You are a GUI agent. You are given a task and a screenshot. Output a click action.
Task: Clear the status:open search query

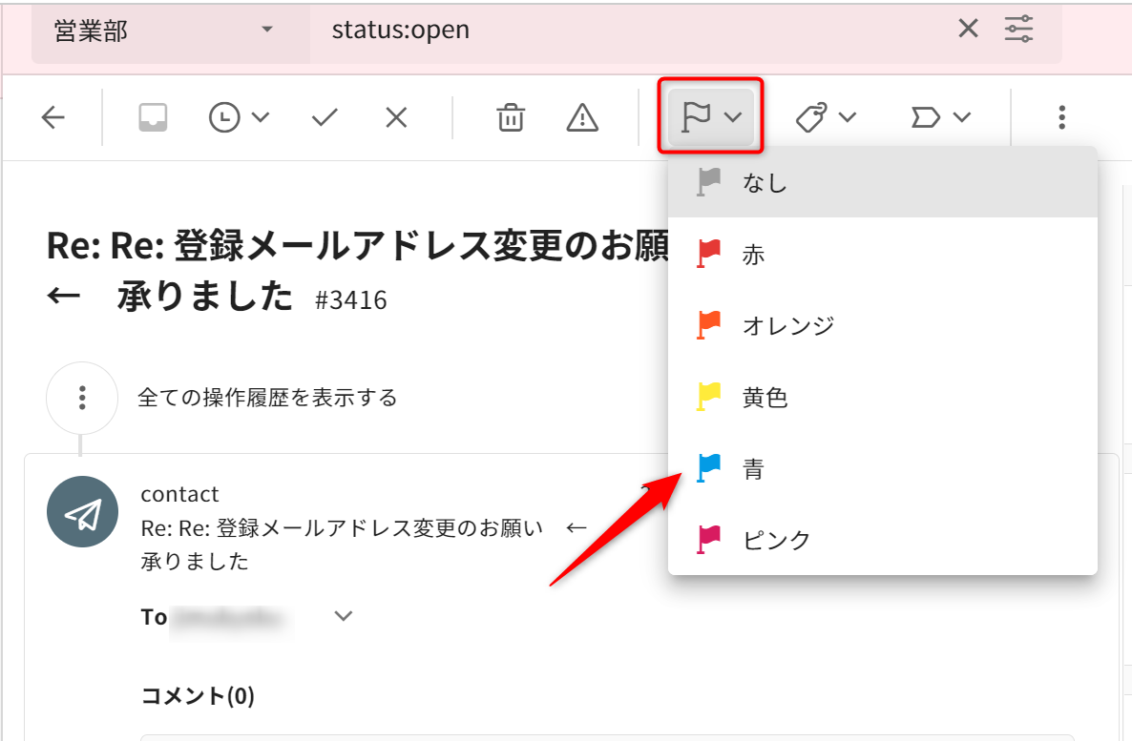pos(968,30)
